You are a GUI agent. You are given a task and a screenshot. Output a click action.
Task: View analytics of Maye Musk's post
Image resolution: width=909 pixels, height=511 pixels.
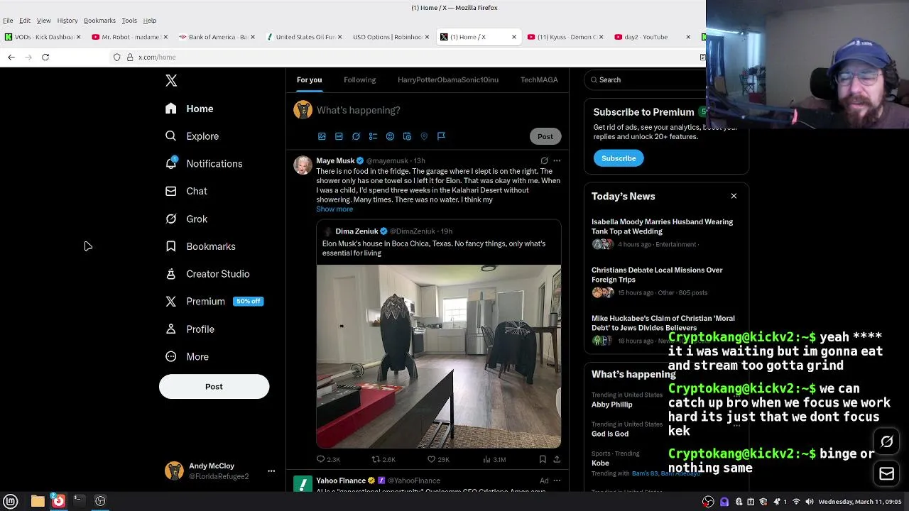pyautogui.click(x=494, y=460)
